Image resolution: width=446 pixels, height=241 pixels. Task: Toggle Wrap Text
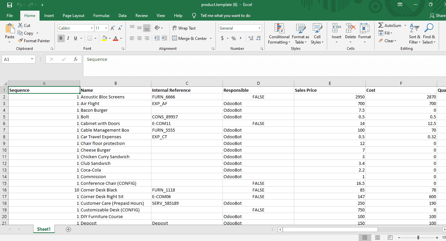click(x=184, y=28)
